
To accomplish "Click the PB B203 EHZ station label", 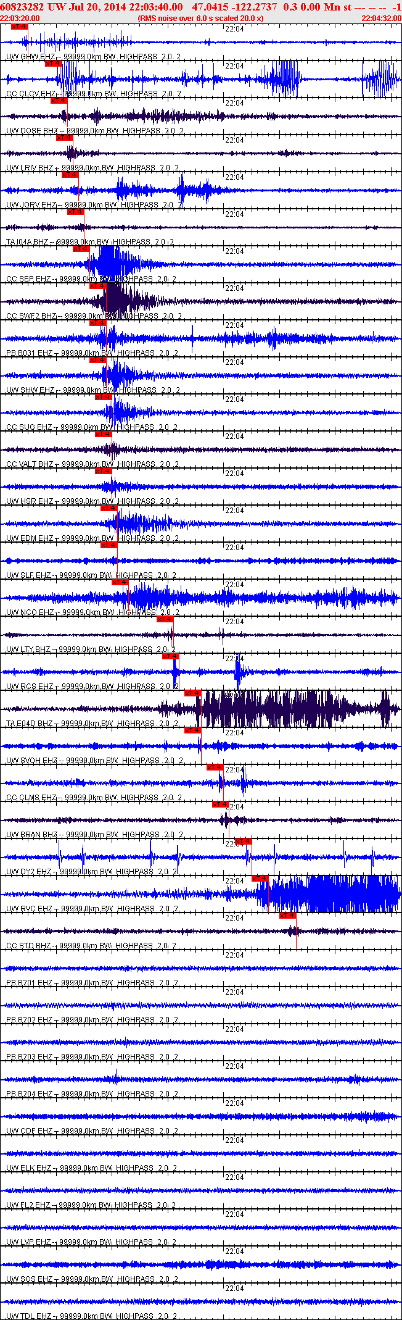I will (30, 1057).
